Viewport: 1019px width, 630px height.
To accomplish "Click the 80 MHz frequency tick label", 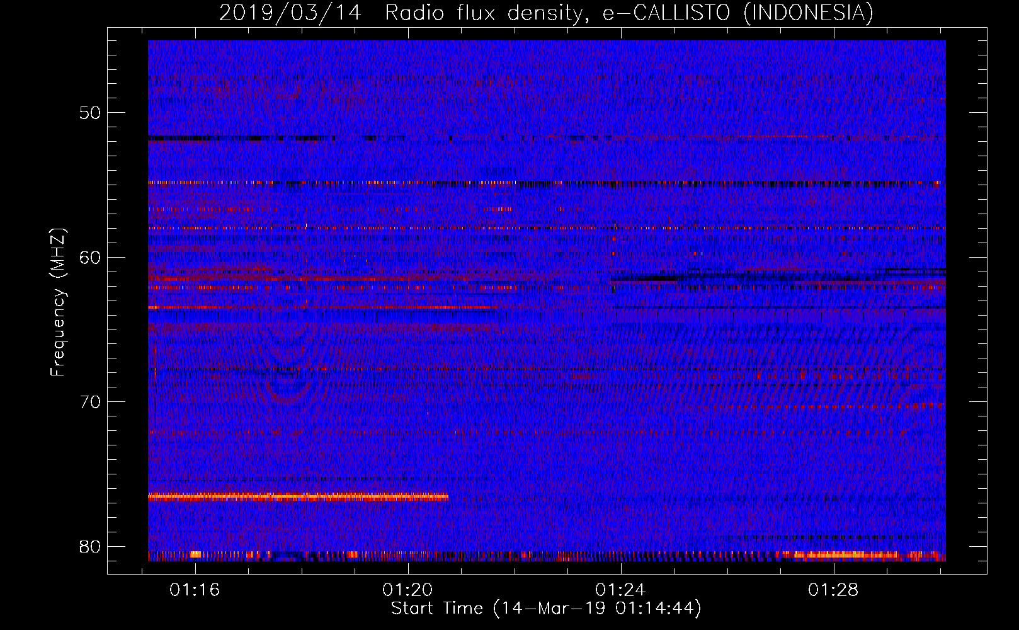I will point(91,546).
